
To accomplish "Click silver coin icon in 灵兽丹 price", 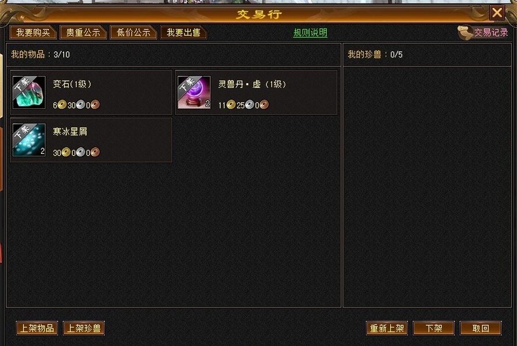I will coord(250,105).
